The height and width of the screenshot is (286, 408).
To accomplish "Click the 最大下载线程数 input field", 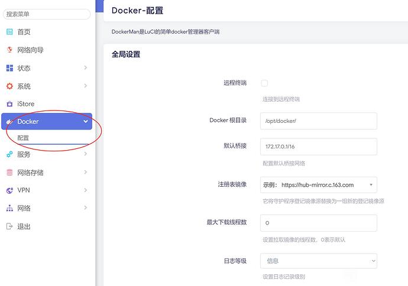I will click(x=318, y=223).
